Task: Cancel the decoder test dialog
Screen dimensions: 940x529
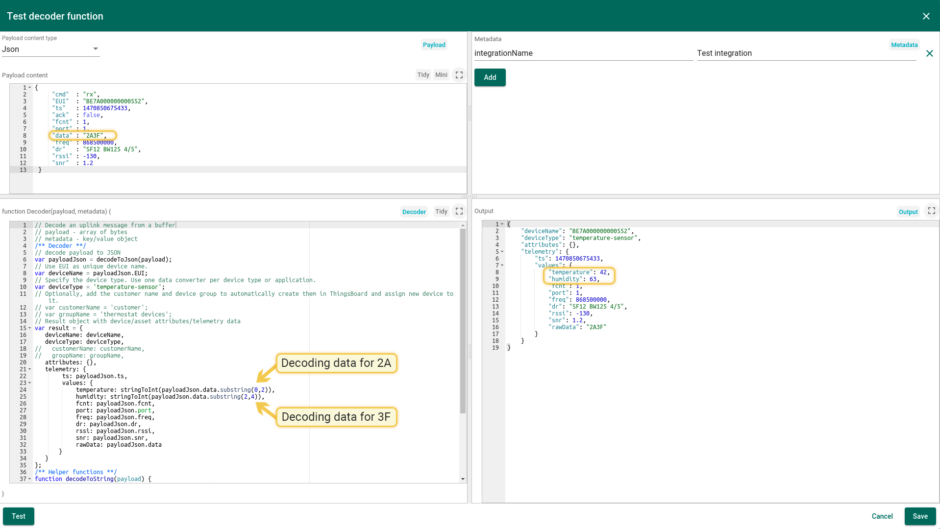Action: 882,516
